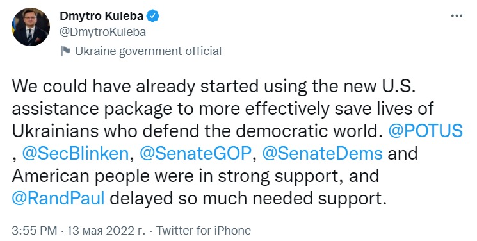This screenshot has width=477, height=241.
Task: Open Dmytro Kuleba's profile picture
Action: pyautogui.click(x=31, y=27)
